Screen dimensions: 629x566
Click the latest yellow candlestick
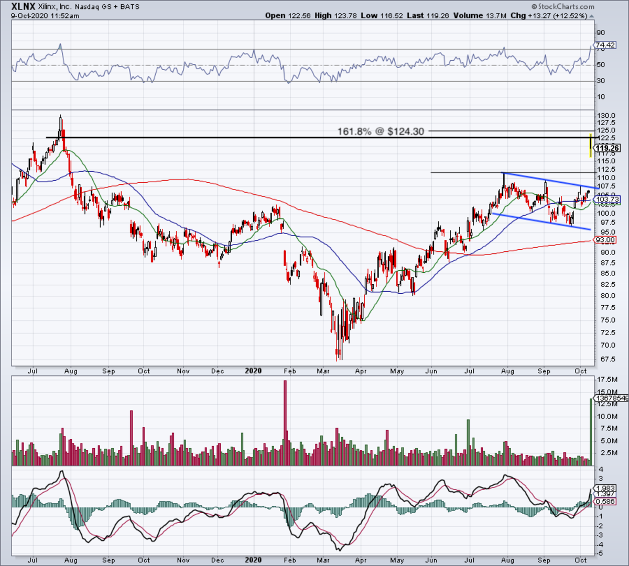591,145
